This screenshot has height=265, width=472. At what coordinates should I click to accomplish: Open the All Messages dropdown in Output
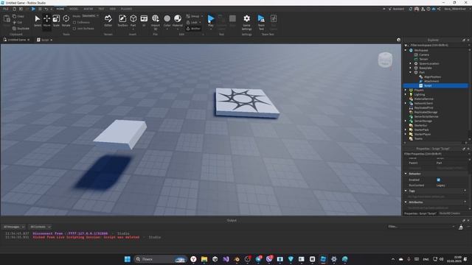click(13, 227)
